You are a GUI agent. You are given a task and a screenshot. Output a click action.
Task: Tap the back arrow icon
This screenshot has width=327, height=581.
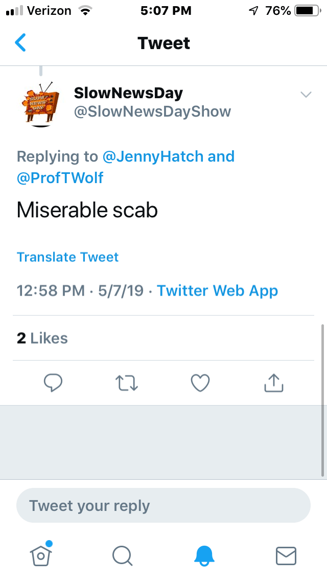(20, 43)
